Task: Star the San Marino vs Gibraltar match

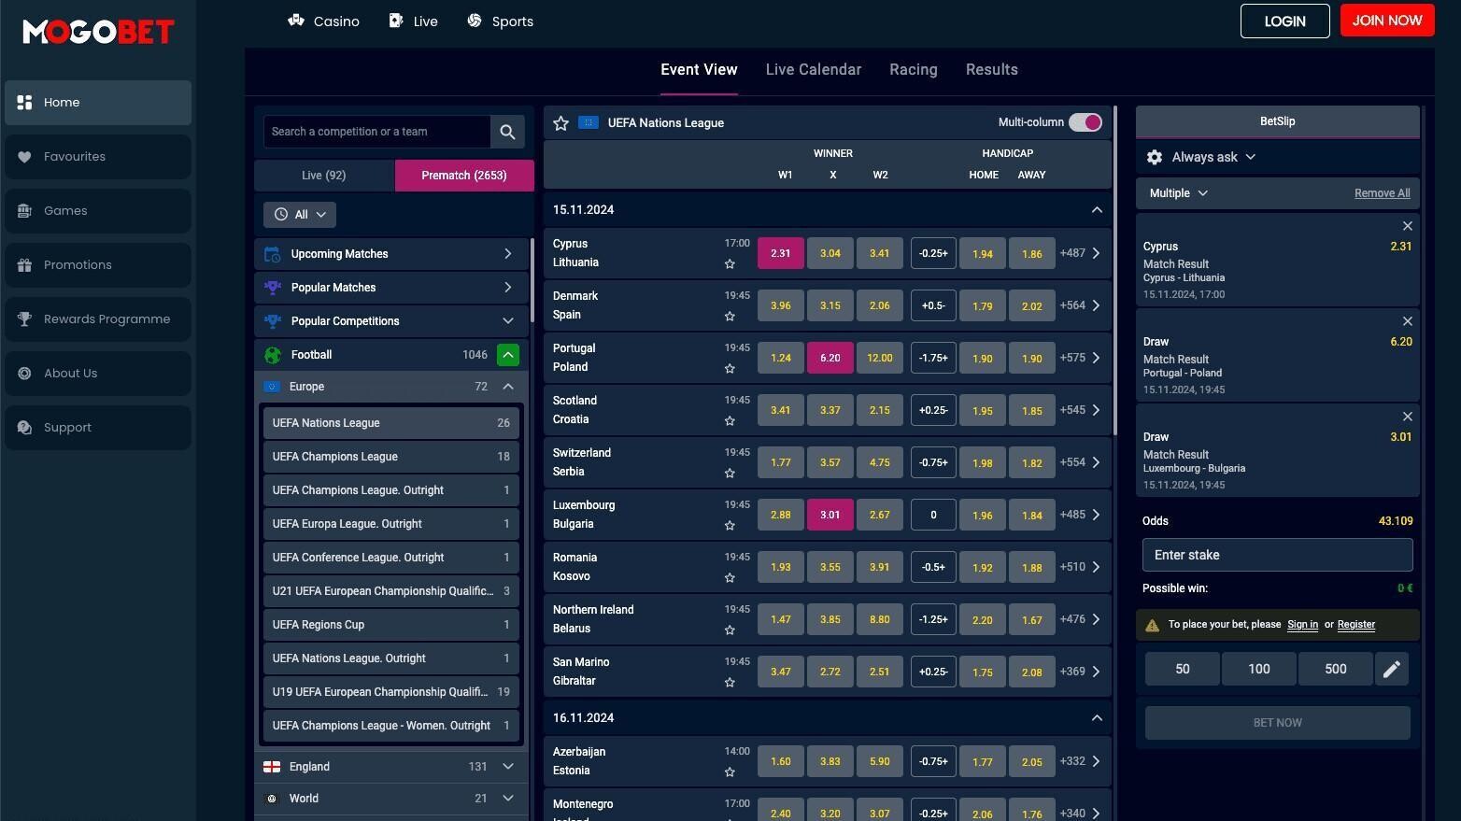Action: 730,683
